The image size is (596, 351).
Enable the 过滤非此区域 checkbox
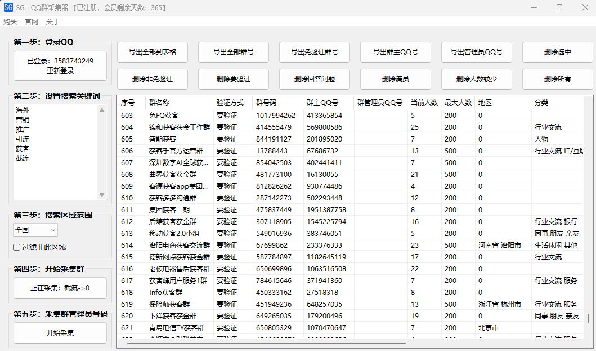pos(17,247)
